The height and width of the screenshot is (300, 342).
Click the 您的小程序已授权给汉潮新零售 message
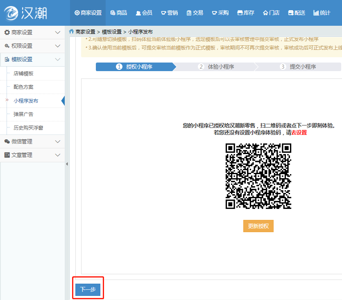[259, 125]
